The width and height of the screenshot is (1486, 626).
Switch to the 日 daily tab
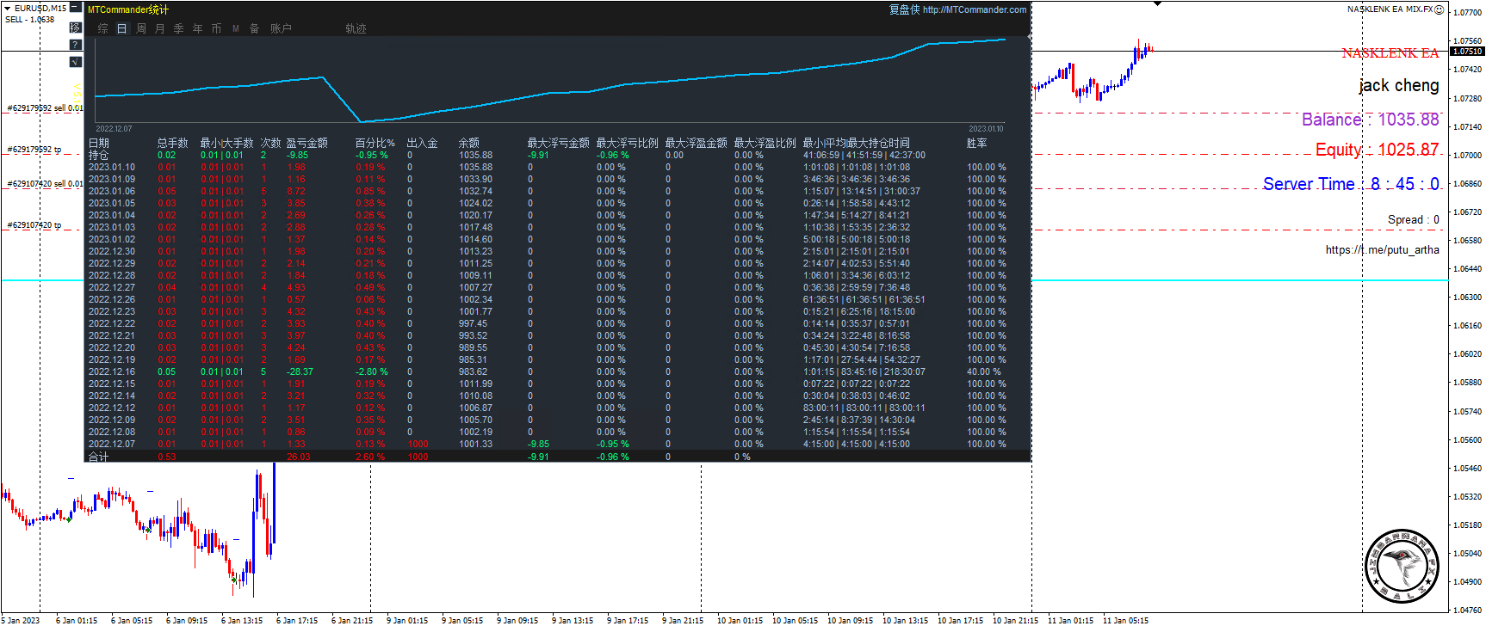[121, 28]
